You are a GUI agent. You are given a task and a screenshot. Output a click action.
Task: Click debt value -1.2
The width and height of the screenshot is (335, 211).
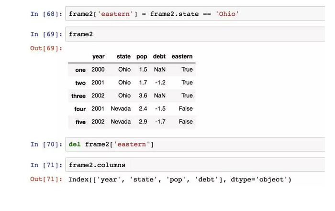point(160,83)
